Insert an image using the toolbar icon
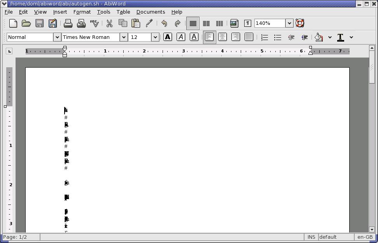The height and width of the screenshot is (243, 378). [234, 23]
